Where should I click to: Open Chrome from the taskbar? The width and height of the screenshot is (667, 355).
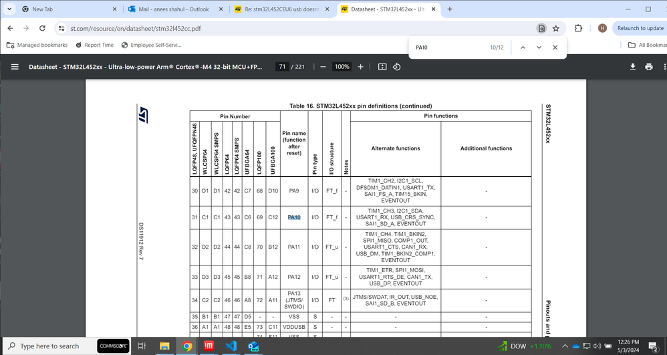click(x=187, y=346)
